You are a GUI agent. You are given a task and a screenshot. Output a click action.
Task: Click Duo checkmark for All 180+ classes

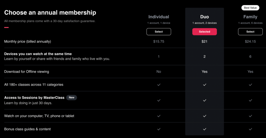point(205,84)
